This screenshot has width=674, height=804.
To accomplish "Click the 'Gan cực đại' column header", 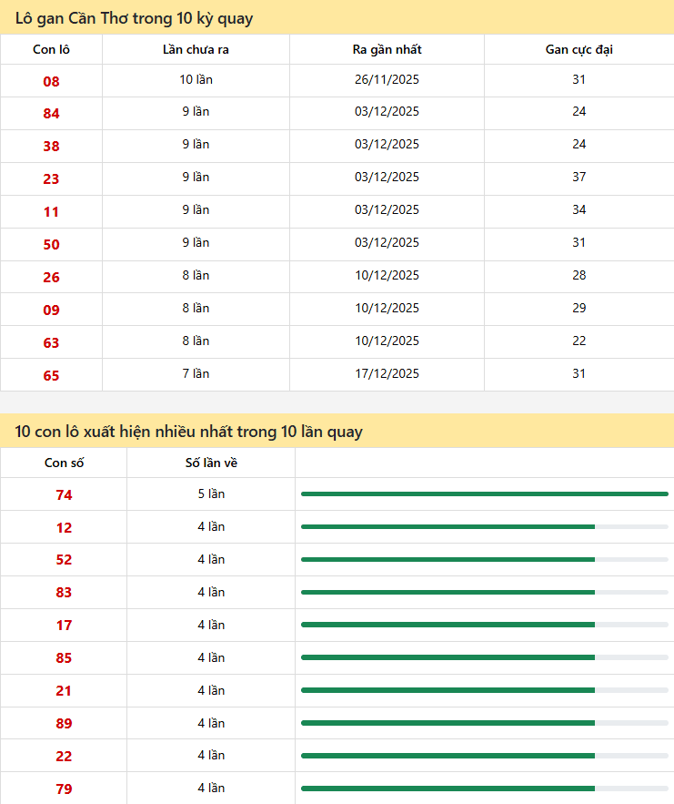I will (578, 49).
